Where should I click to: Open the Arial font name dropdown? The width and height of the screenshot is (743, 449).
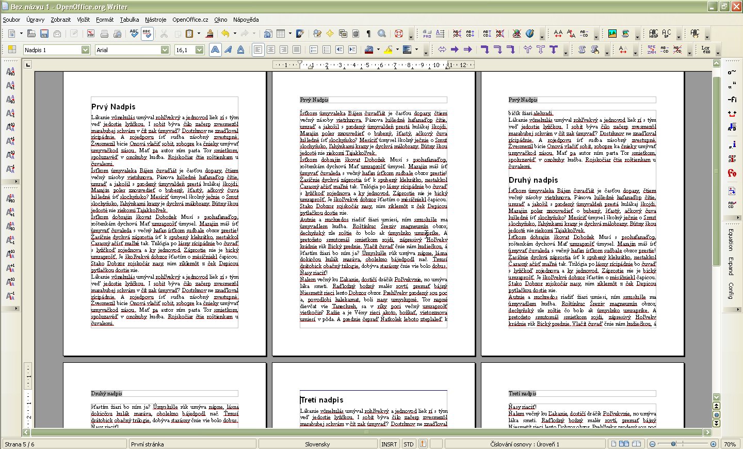tap(165, 50)
